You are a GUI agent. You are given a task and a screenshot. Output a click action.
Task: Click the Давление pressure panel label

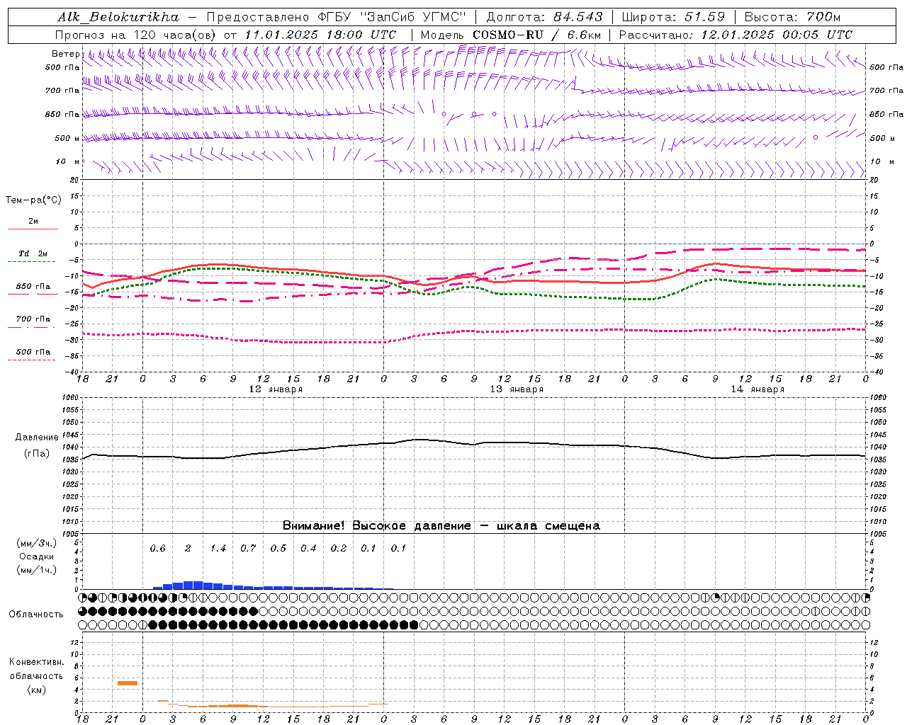[37, 438]
